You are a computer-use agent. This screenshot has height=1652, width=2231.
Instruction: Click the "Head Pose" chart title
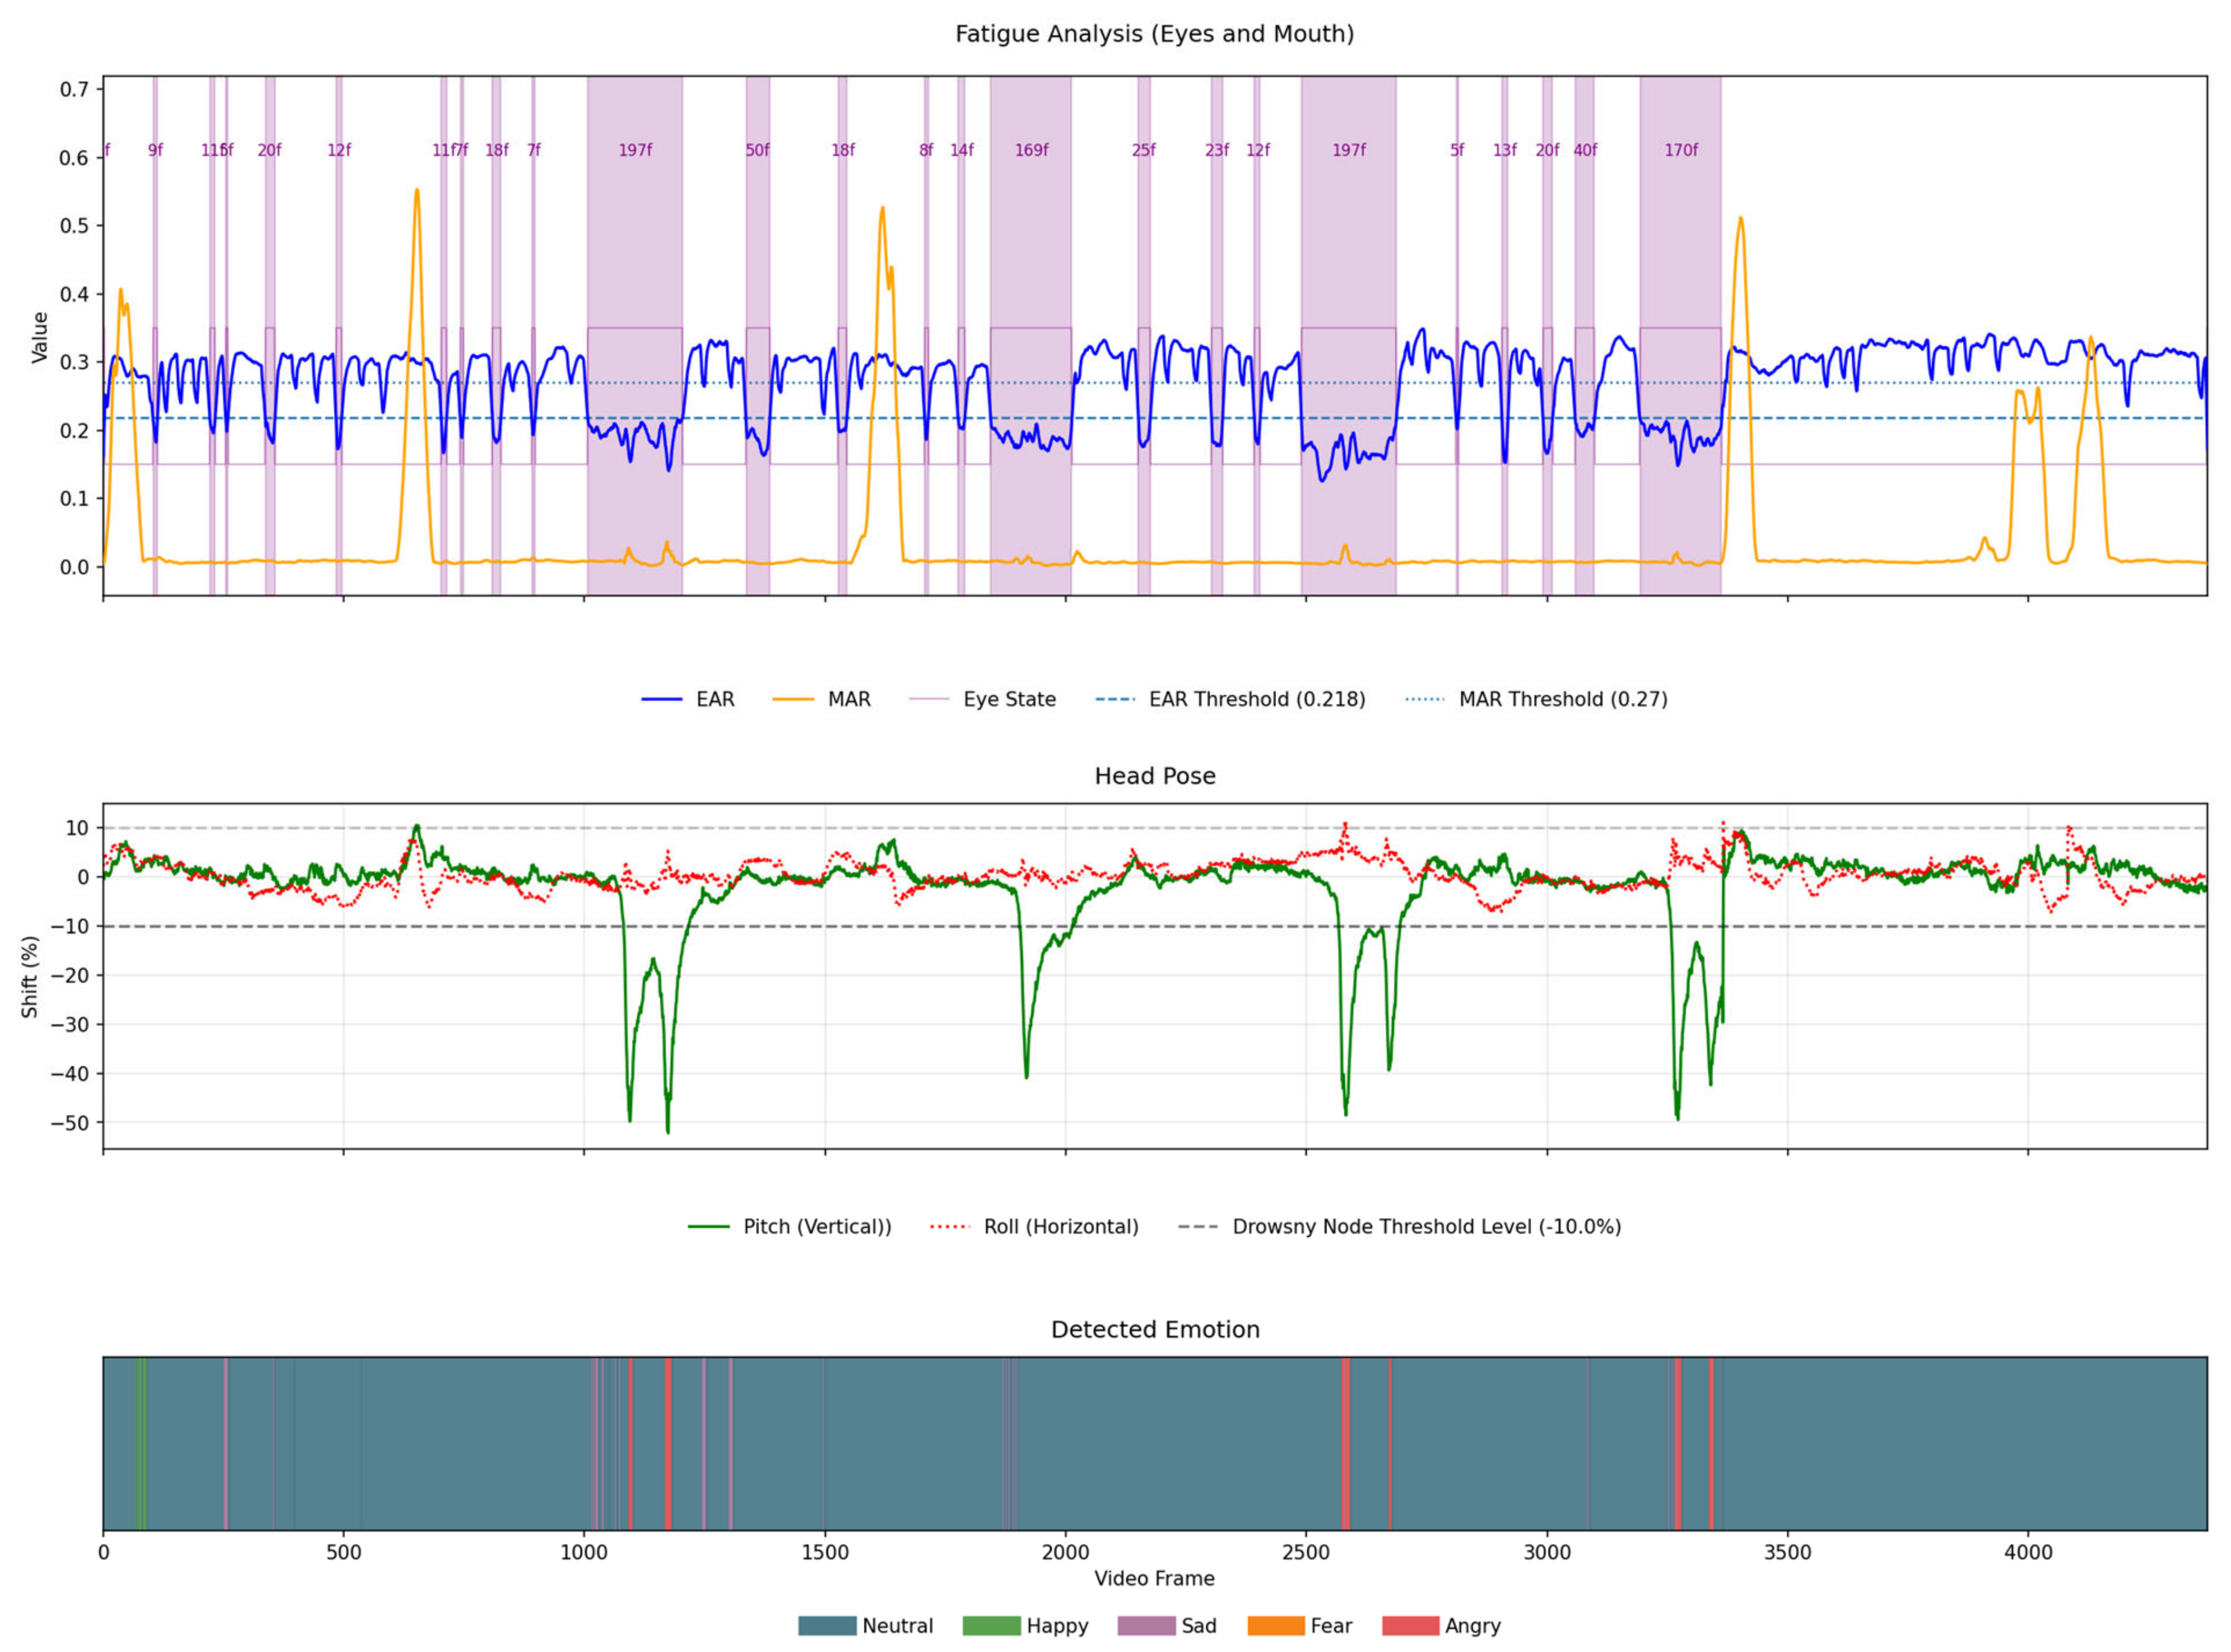point(1155,776)
